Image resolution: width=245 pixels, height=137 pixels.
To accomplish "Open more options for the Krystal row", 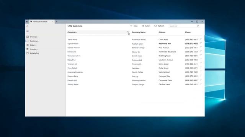I will 201,43.
